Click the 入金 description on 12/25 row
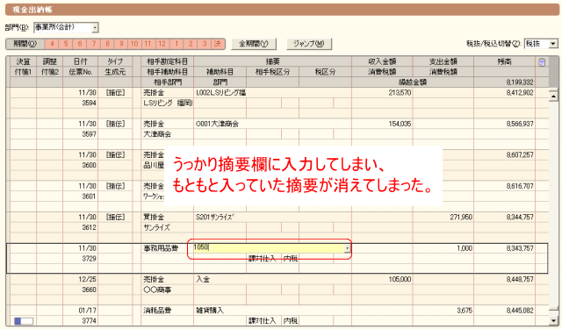The image size is (562, 329). tap(203, 280)
